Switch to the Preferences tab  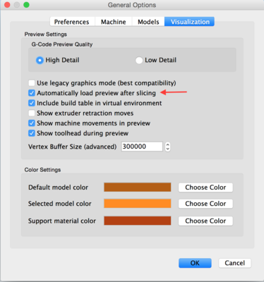tap(72, 22)
